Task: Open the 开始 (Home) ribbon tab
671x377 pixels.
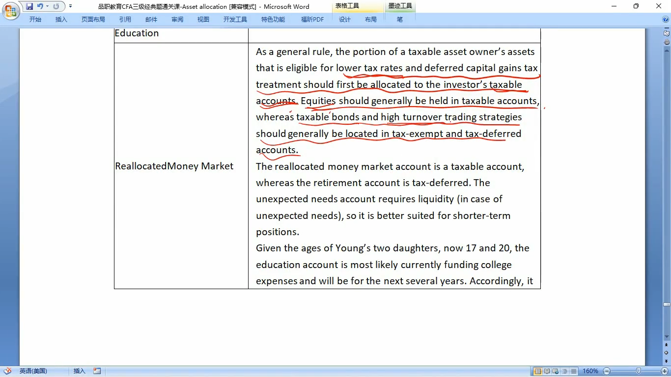Action: (x=35, y=20)
